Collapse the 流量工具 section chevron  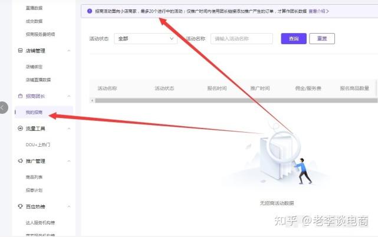[69, 129]
